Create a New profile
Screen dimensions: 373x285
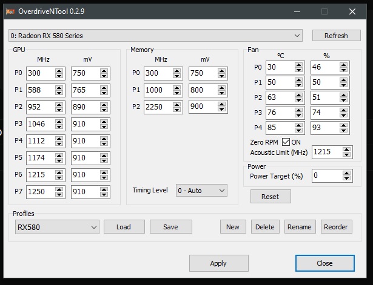(x=232, y=227)
